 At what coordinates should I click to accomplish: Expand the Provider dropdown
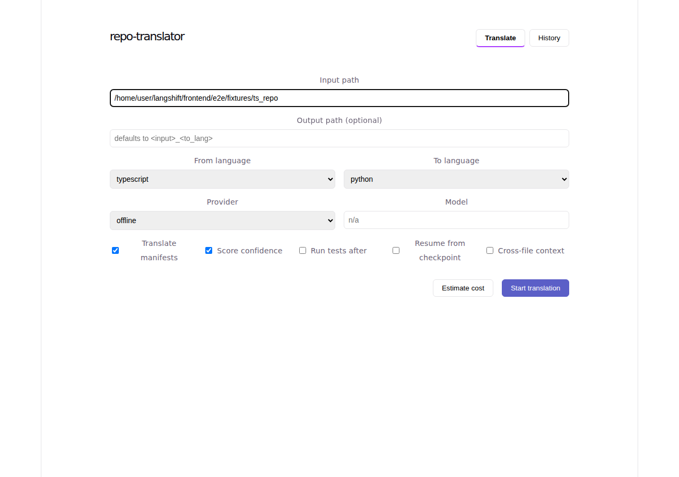click(x=222, y=220)
